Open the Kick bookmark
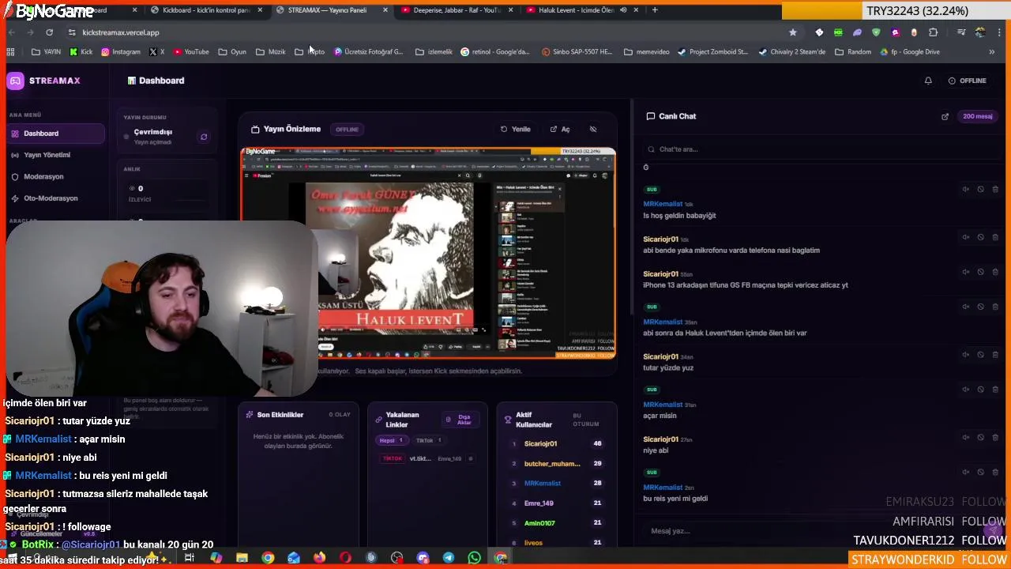This screenshot has height=569, width=1011. point(81,52)
